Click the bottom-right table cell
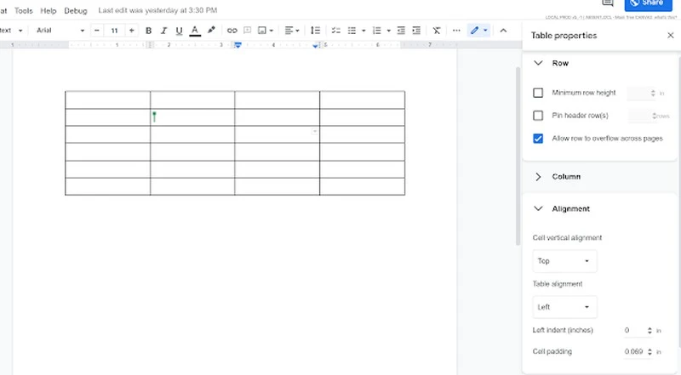 pyautogui.click(x=363, y=186)
